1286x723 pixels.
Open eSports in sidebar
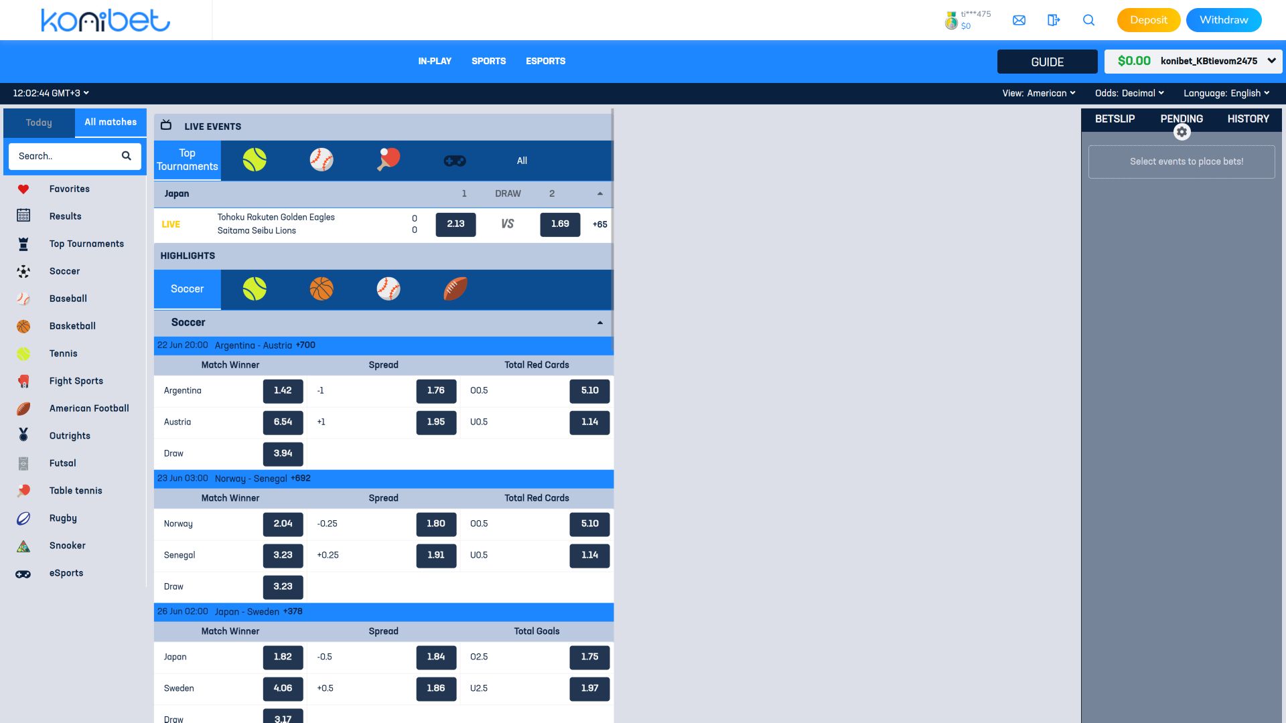tap(66, 573)
